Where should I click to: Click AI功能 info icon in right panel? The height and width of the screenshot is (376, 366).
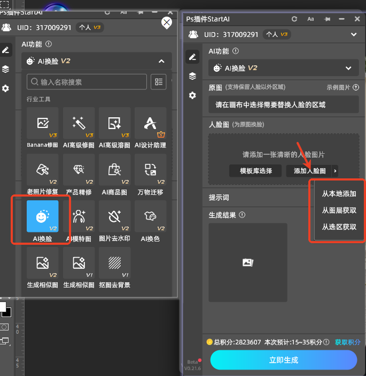click(236, 51)
